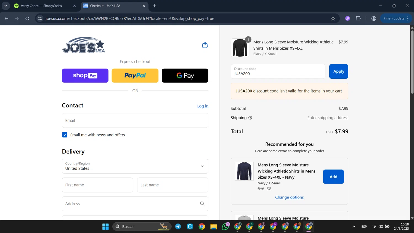414x233 pixels.
Task: Click the Enter shipping address text
Action: [x=328, y=118]
